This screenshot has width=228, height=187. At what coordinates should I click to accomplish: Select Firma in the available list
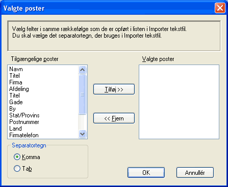[x=16, y=82]
